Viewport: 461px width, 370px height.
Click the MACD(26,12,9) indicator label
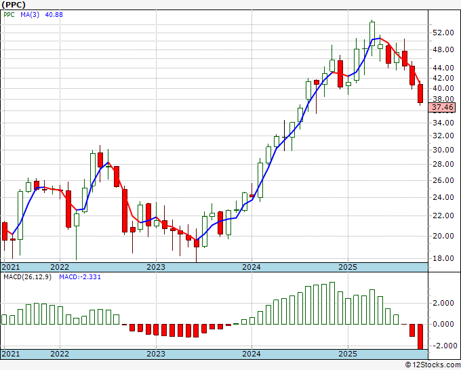(27, 277)
